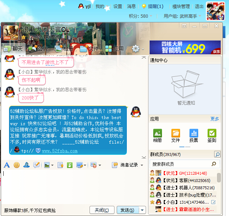Screen dimensions: 229x216
Task: Open 模块管理 in the top bar
Action: 181,7
